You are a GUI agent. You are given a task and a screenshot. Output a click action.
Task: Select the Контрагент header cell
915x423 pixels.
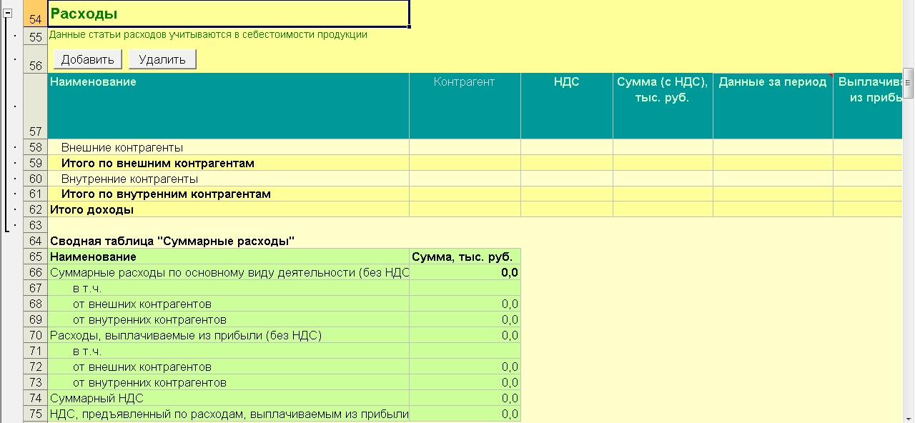[x=465, y=105]
